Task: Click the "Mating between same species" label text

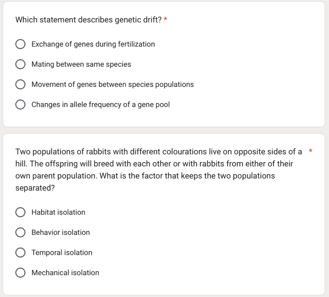Action: pos(81,64)
